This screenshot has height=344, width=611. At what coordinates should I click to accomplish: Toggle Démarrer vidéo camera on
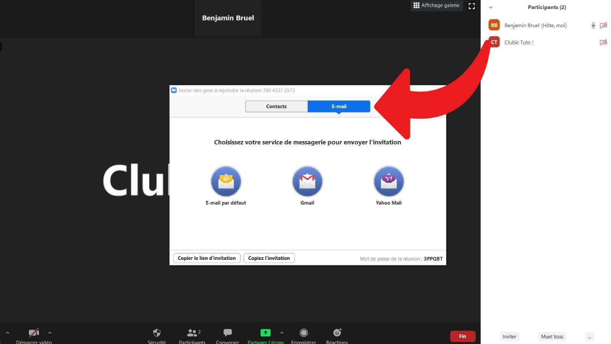tap(34, 333)
